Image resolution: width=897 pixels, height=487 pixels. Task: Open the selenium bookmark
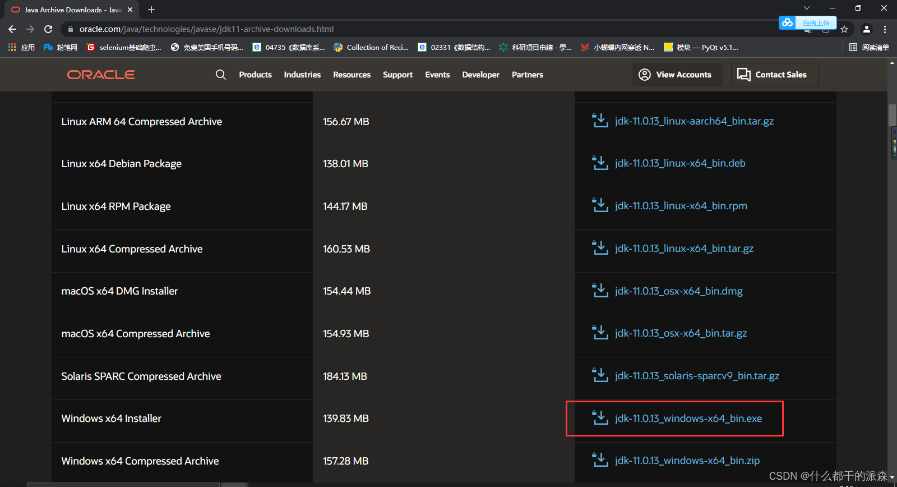pos(124,47)
